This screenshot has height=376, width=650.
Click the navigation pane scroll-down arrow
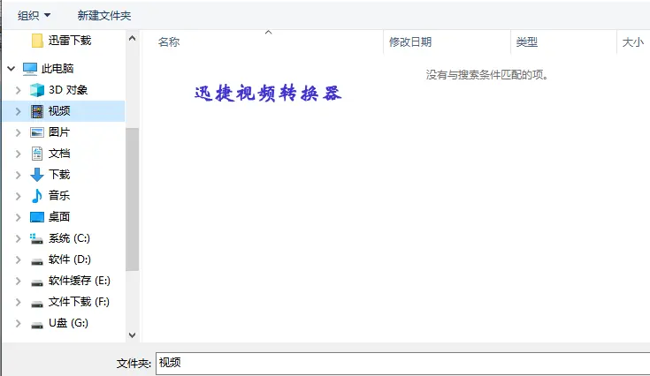(x=133, y=335)
